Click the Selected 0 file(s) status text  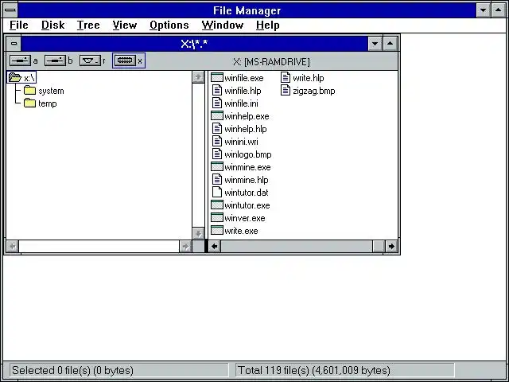pyautogui.click(x=72, y=370)
